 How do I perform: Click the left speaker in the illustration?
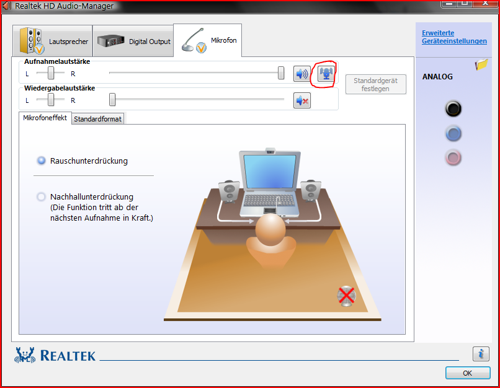(x=229, y=192)
